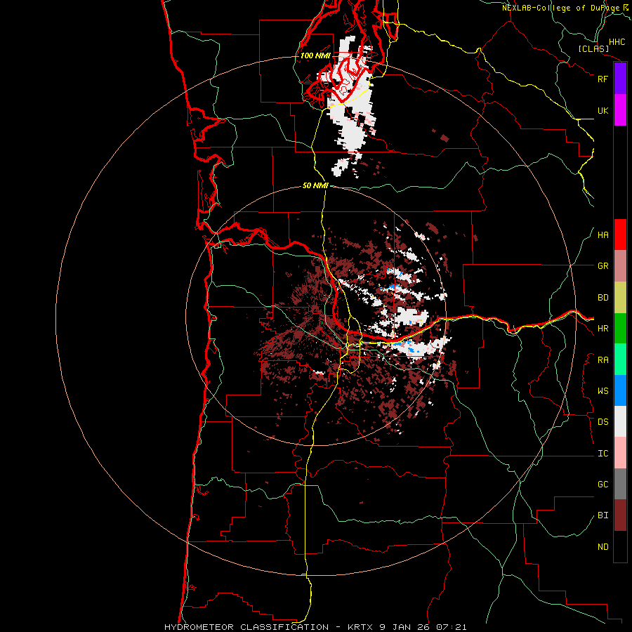This screenshot has width=632, height=632.
Task: Click the HHC product label
Action: point(617,42)
